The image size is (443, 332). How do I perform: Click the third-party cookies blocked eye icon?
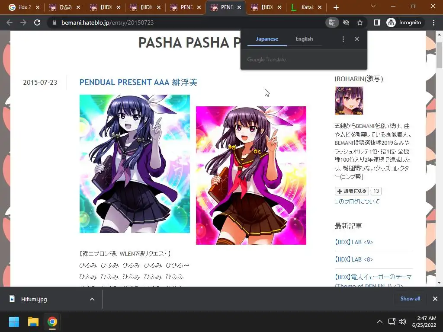(x=346, y=22)
